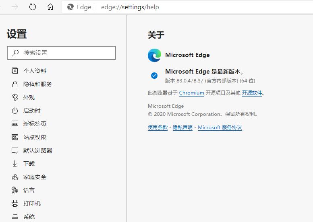Click the 新标签页 icon
Viewport: 313px width, 222px height.
[x=15, y=123]
